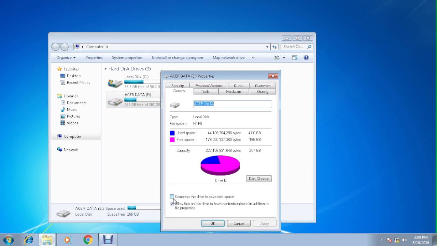437x246 pixels.
Task: Select the ACER DATA (E:) drive icon
Action: 115,101
